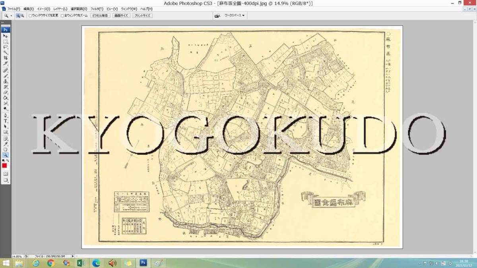The width and height of the screenshot is (477, 268).
Task: Open the レイヤー(L) menu
Action: pos(60,9)
